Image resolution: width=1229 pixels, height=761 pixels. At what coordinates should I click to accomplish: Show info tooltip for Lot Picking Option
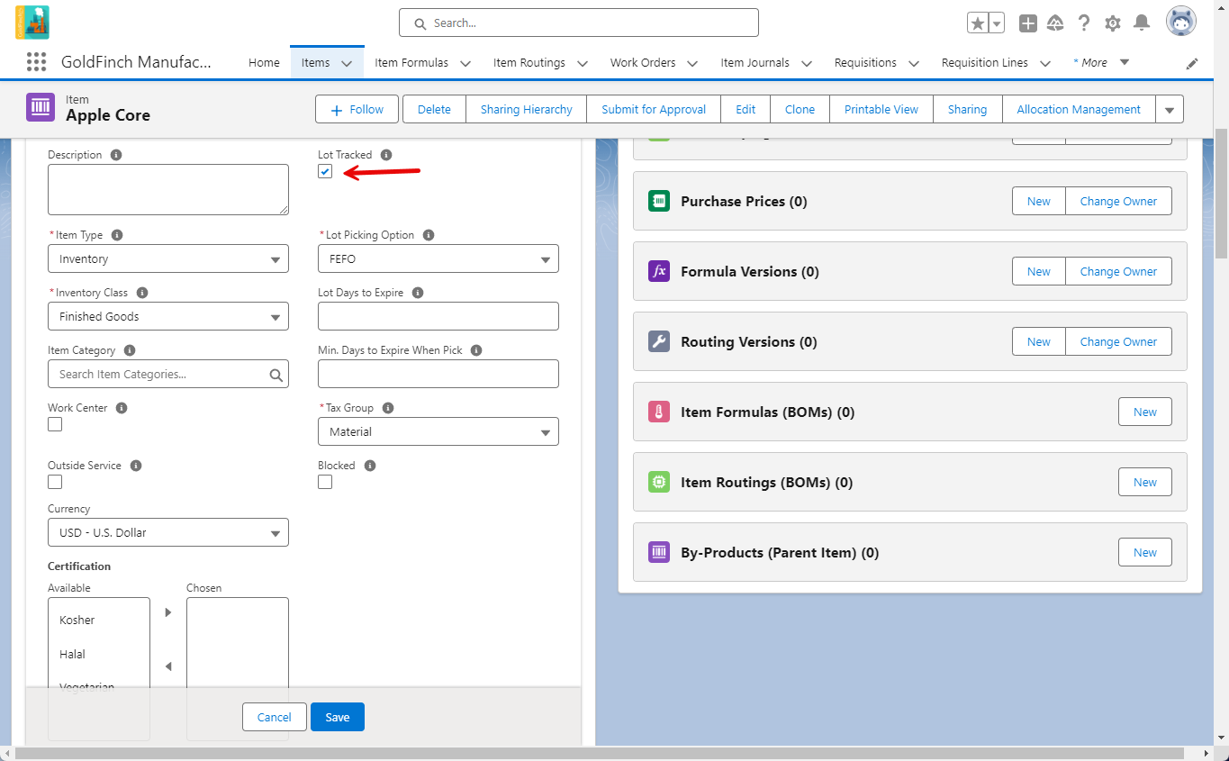[429, 235]
